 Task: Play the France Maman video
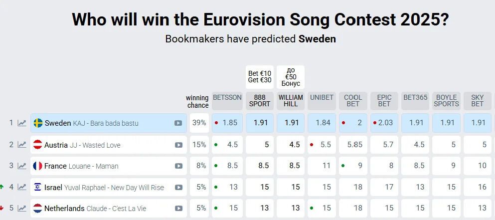(178, 166)
